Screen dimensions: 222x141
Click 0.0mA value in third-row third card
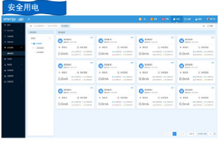[144, 104]
